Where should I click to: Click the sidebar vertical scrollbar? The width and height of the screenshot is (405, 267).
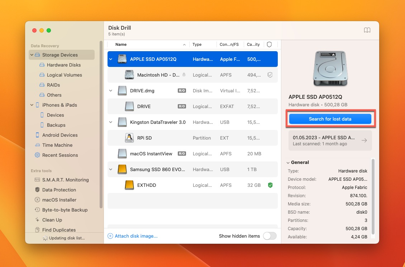tap(101, 124)
